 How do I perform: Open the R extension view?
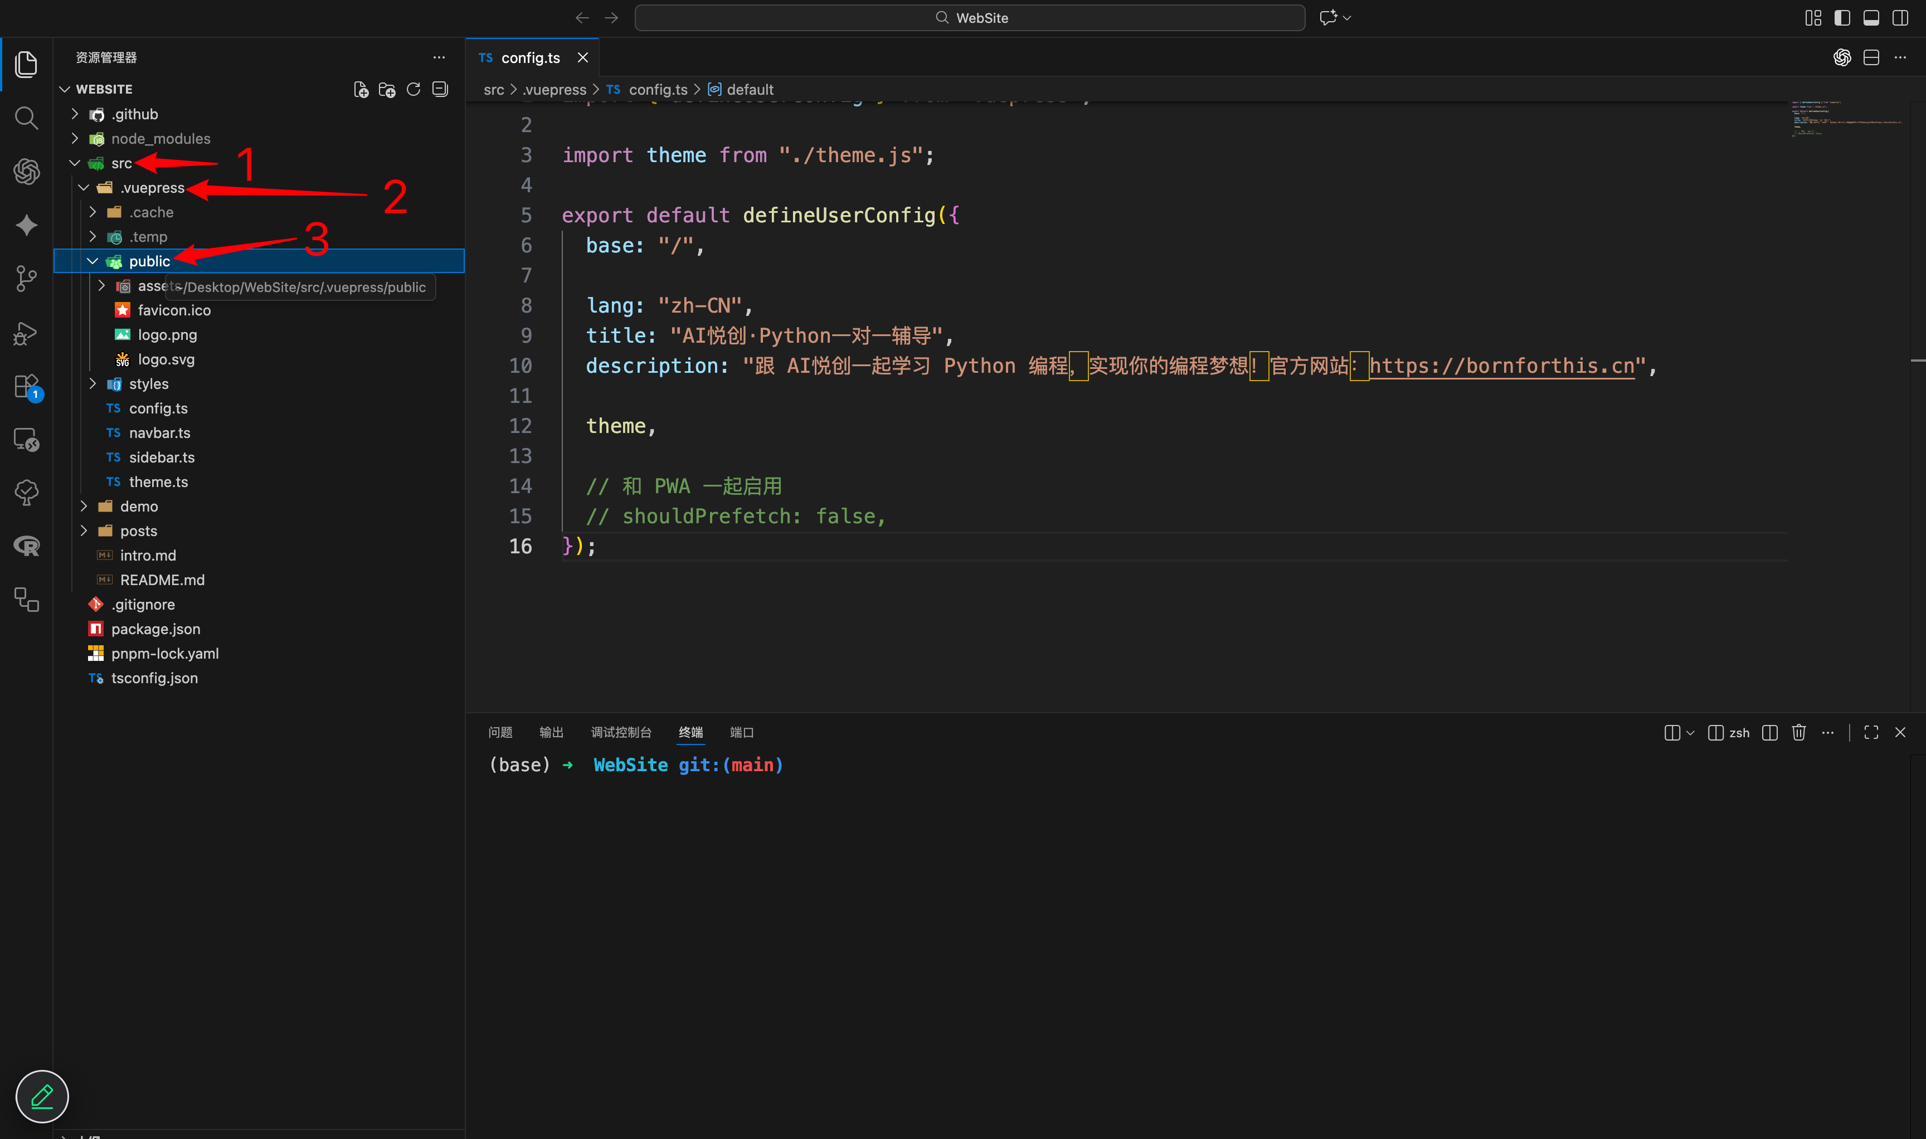pos(26,546)
